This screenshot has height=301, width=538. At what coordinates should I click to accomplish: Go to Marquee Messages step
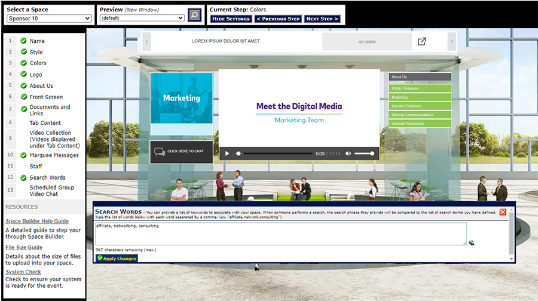pos(54,155)
